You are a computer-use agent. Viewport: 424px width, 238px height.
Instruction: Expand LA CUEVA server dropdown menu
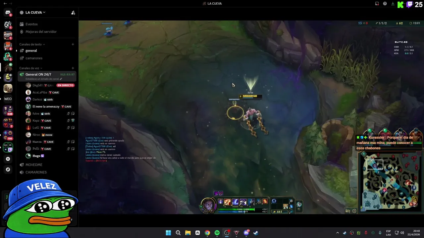pos(32,13)
